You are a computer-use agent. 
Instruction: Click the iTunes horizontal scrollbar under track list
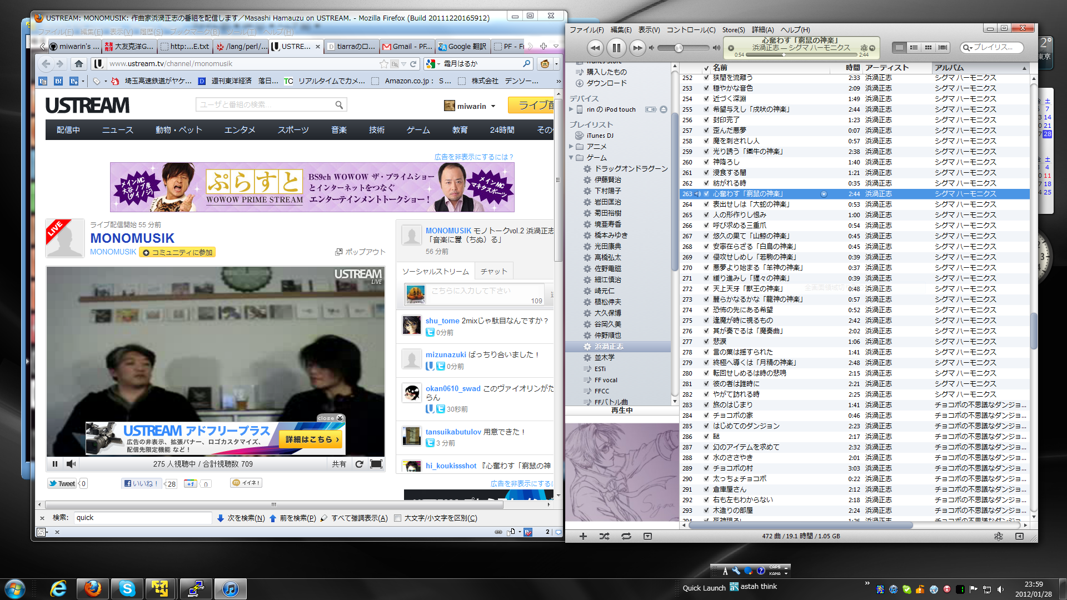pyautogui.click(x=801, y=524)
